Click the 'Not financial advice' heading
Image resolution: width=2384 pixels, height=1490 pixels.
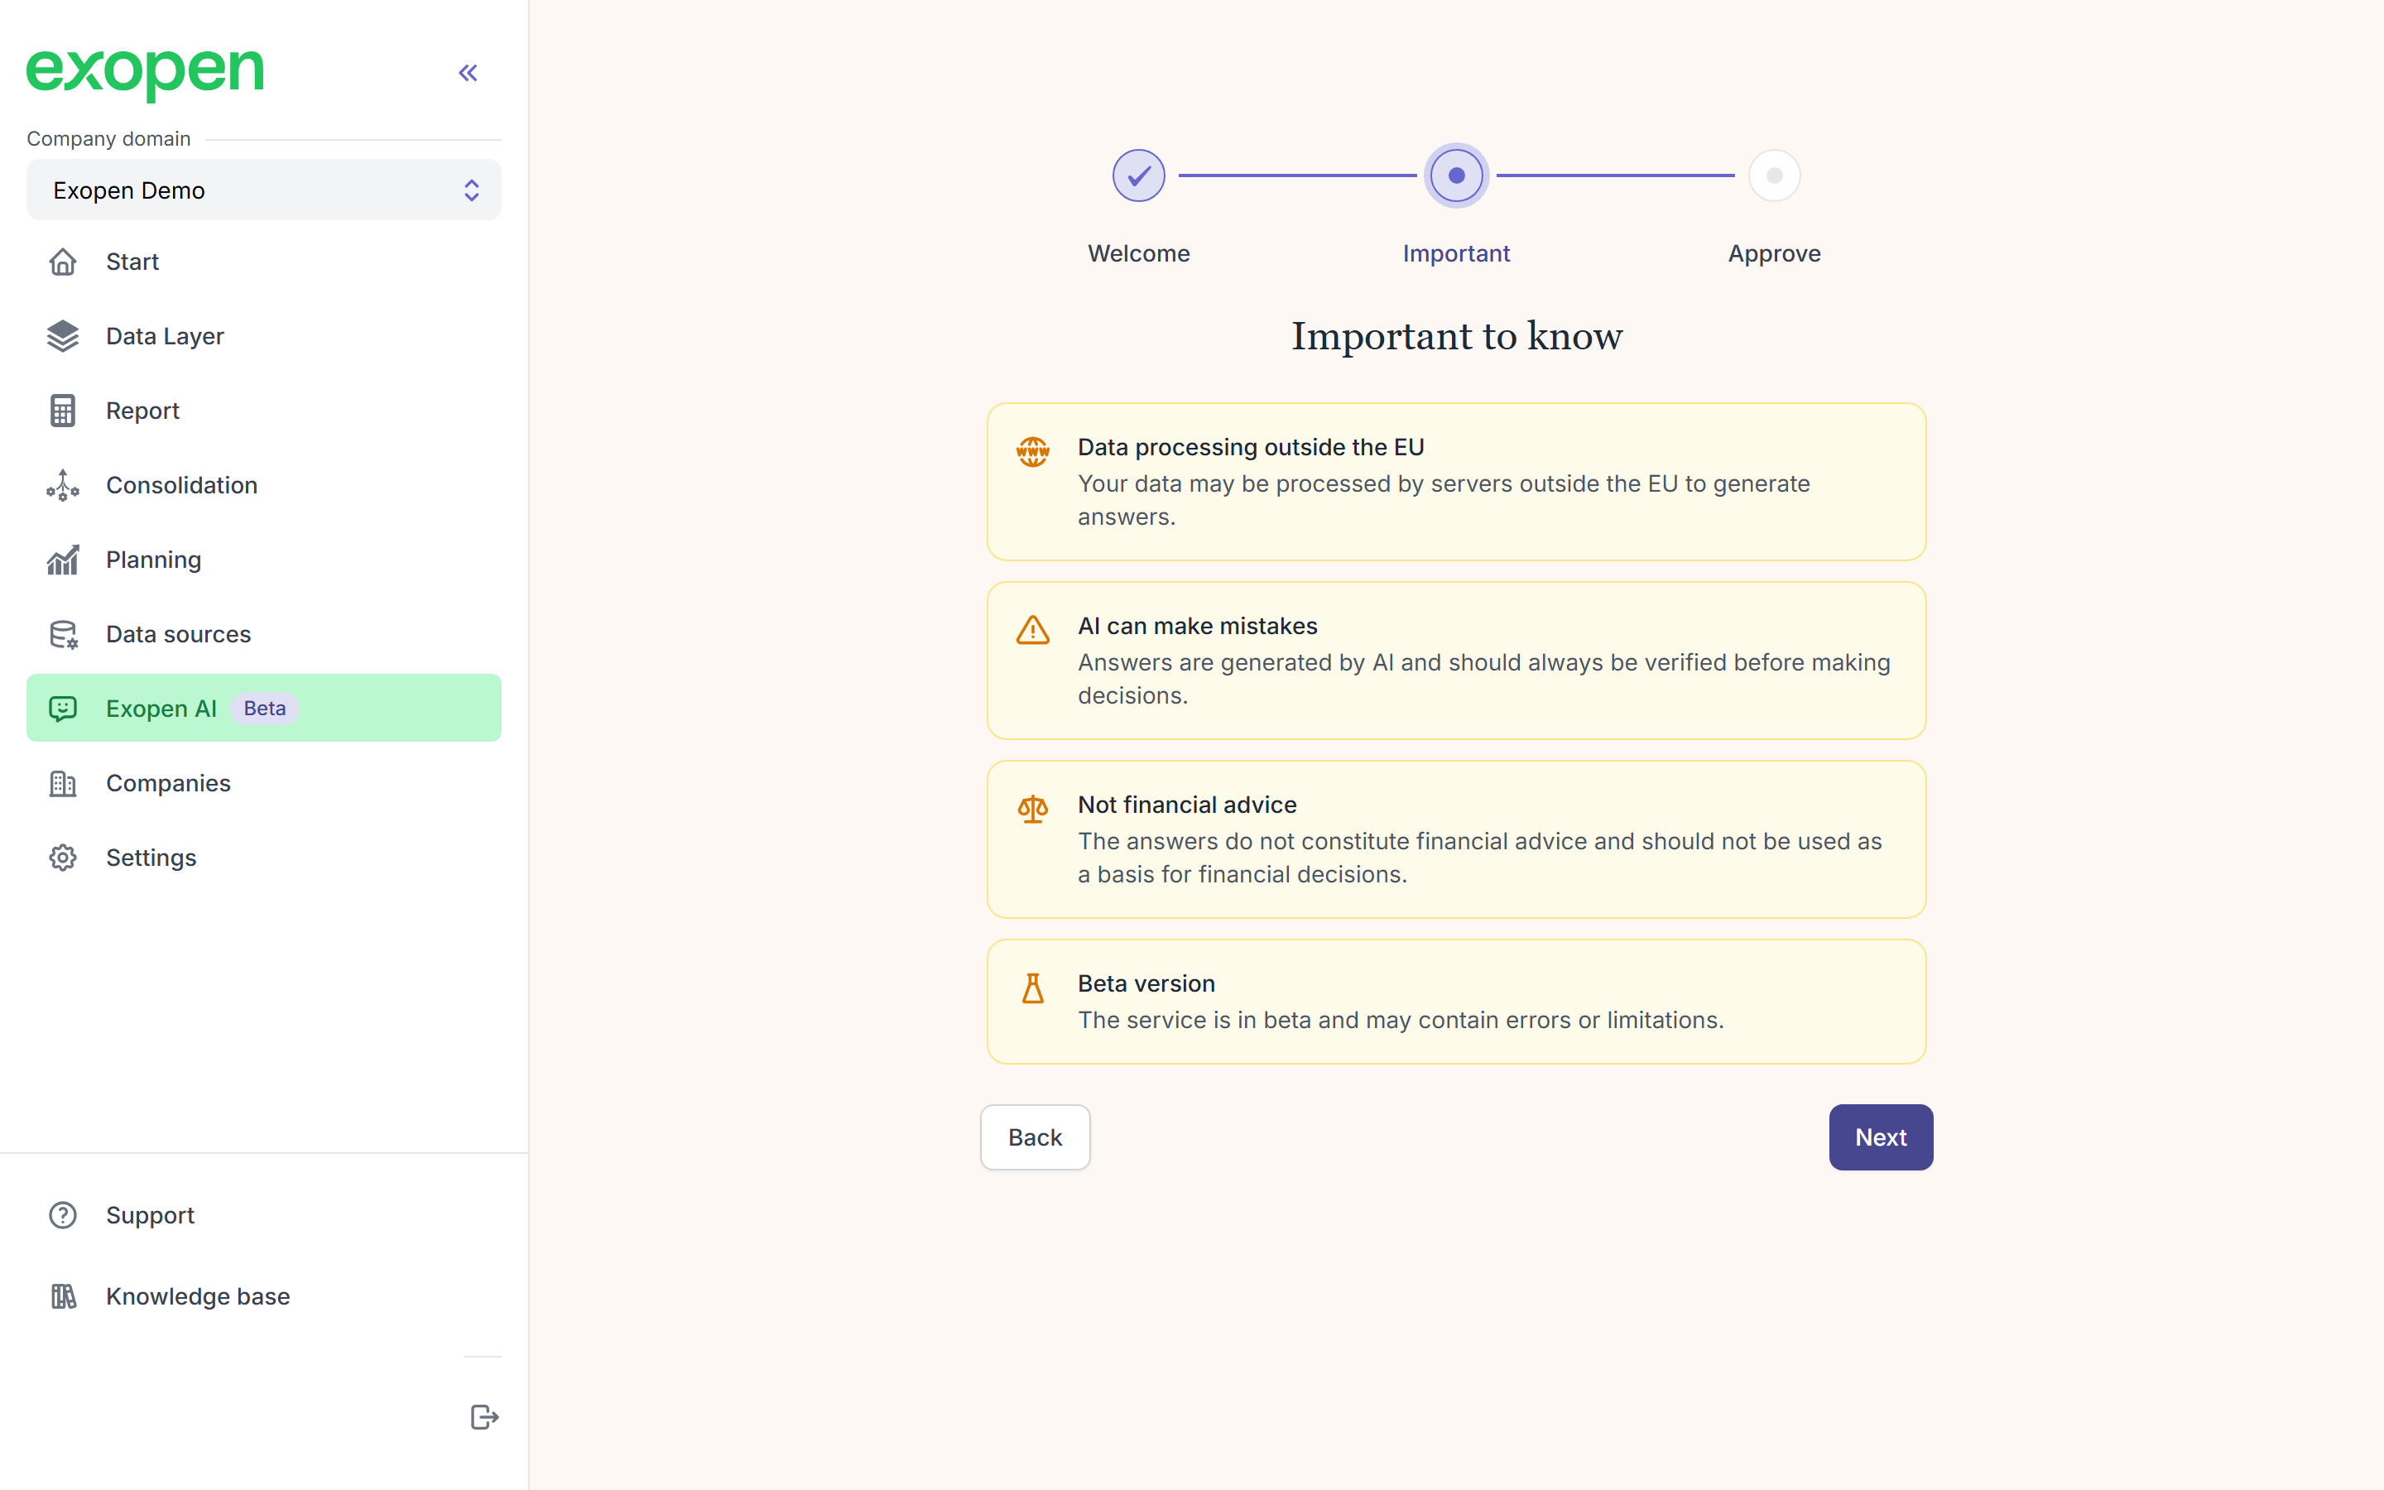click(1187, 804)
